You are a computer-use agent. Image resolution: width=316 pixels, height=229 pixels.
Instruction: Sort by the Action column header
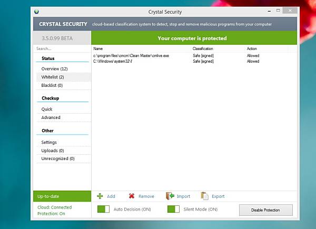(252, 48)
